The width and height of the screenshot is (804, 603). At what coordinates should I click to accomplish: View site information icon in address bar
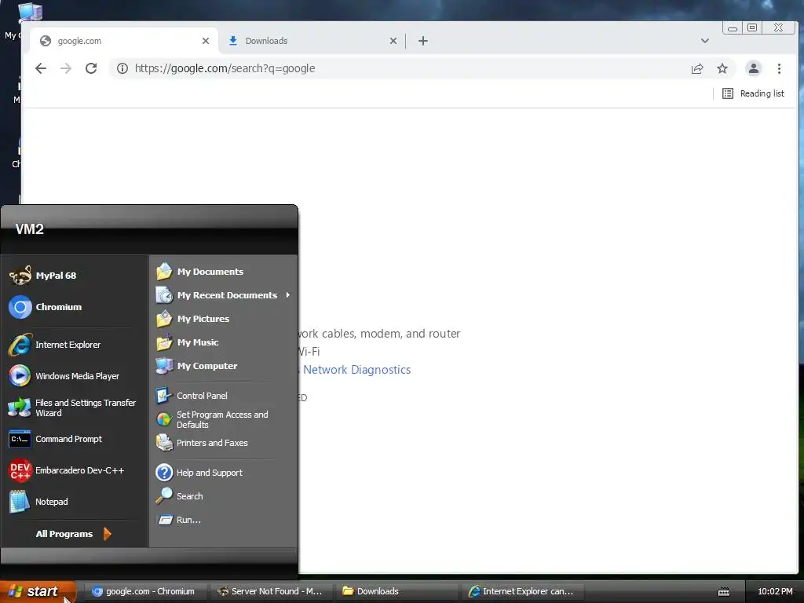click(122, 68)
